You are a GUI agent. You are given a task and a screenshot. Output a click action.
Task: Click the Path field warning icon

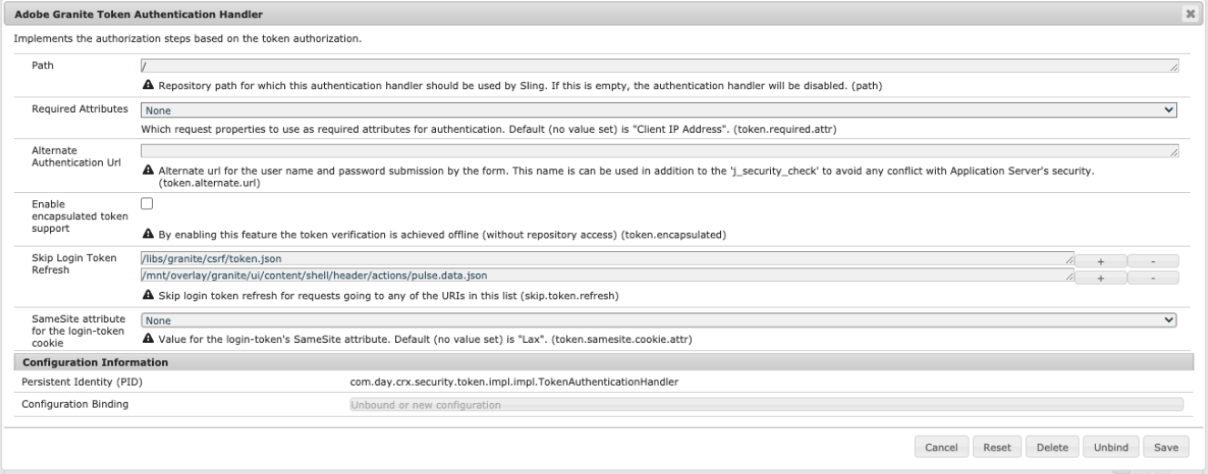pyautogui.click(x=148, y=86)
